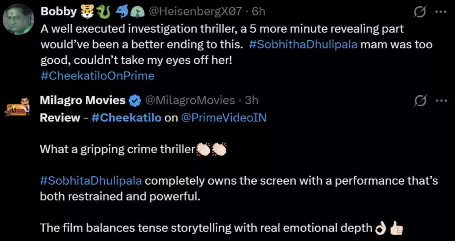Open the more options menu on Bobby's tweet

pyautogui.click(x=441, y=11)
